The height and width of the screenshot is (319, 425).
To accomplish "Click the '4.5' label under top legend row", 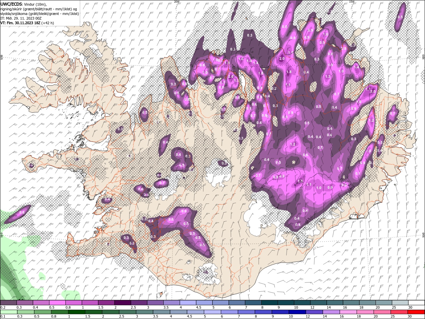I will click(x=199, y=307).
